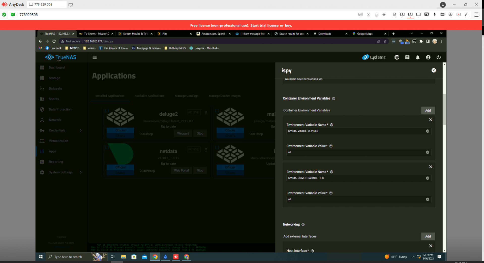Switch to Available Applications tab

149,96
